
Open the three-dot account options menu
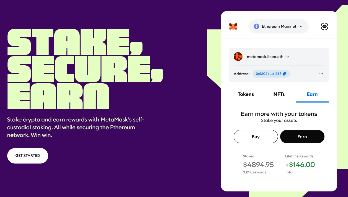click(x=321, y=73)
